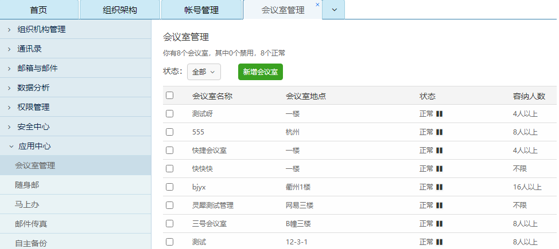Click pause icon for 555 room
This screenshot has width=559, height=249.
(x=440, y=132)
